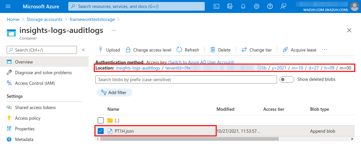Open the notifications bell

point(243,6)
